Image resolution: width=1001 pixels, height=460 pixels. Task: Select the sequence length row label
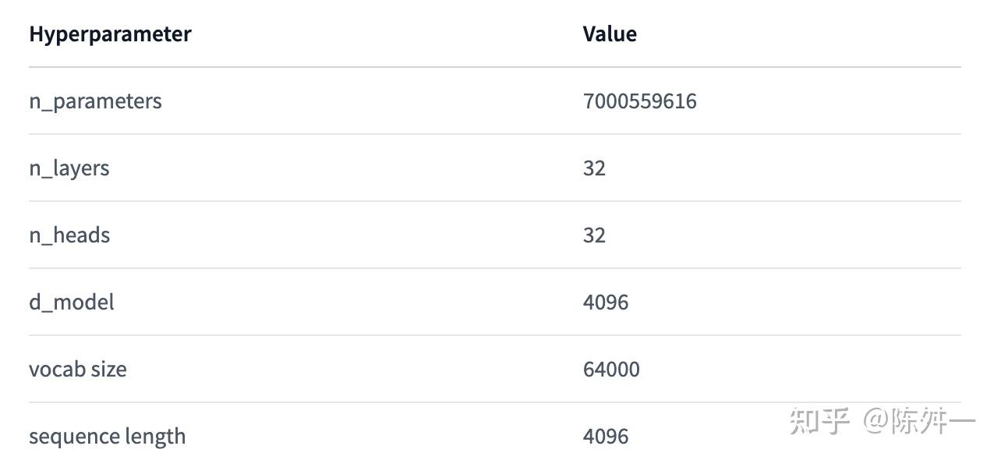107,437
